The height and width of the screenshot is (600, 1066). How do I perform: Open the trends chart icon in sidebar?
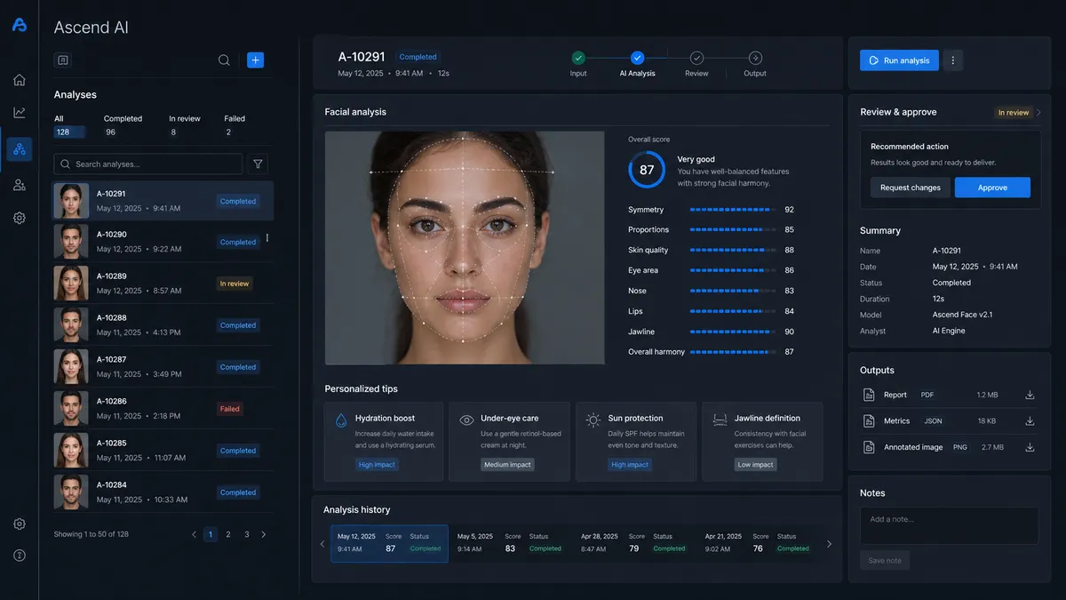tap(20, 113)
